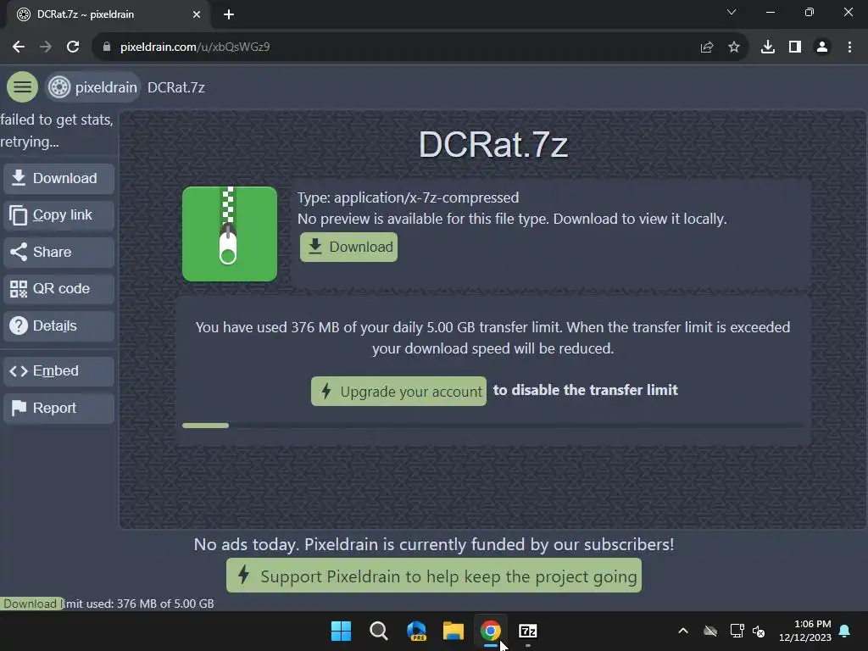This screenshot has width=868, height=651.
Task: Click the browser forward arrow
Action: click(x=46, y=47)
